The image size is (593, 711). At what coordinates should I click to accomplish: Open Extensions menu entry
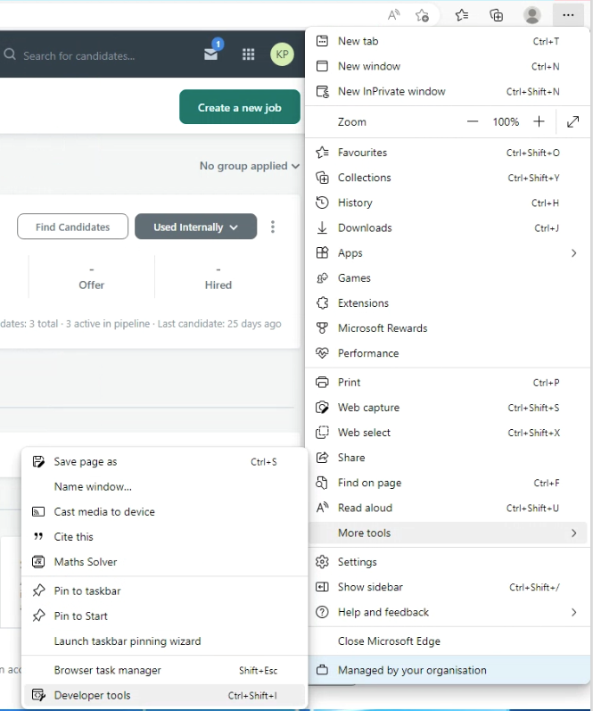coord(448,303)
